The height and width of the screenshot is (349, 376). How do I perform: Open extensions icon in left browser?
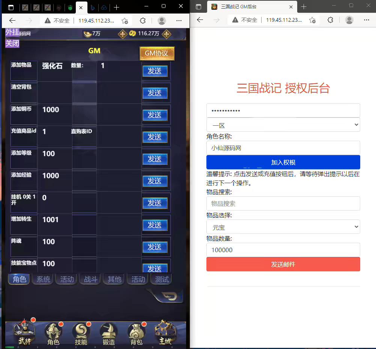click(x=143, y=21)
